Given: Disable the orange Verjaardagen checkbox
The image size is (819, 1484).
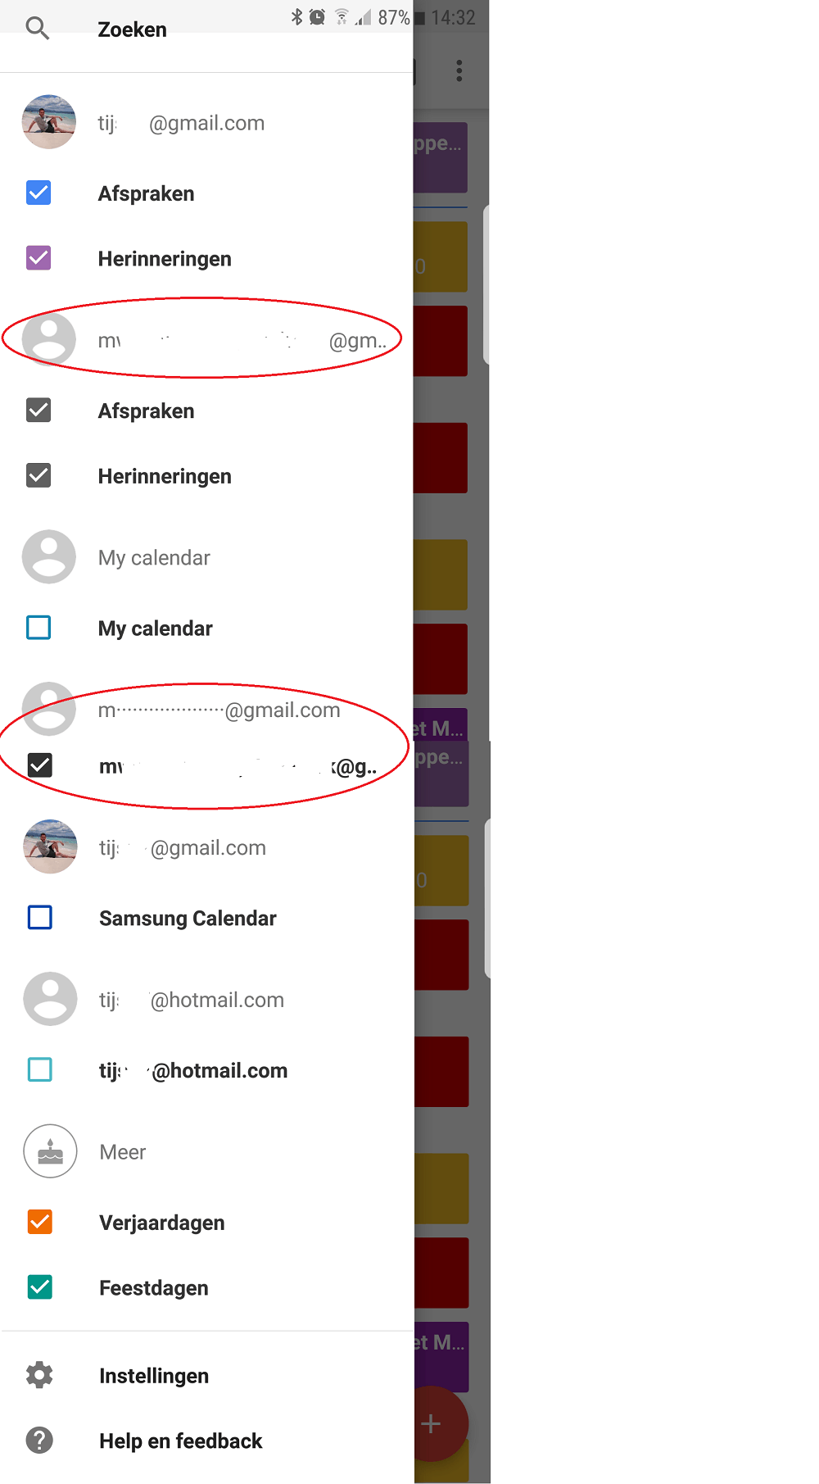Looking at the screenshot, I should 40,1222.
